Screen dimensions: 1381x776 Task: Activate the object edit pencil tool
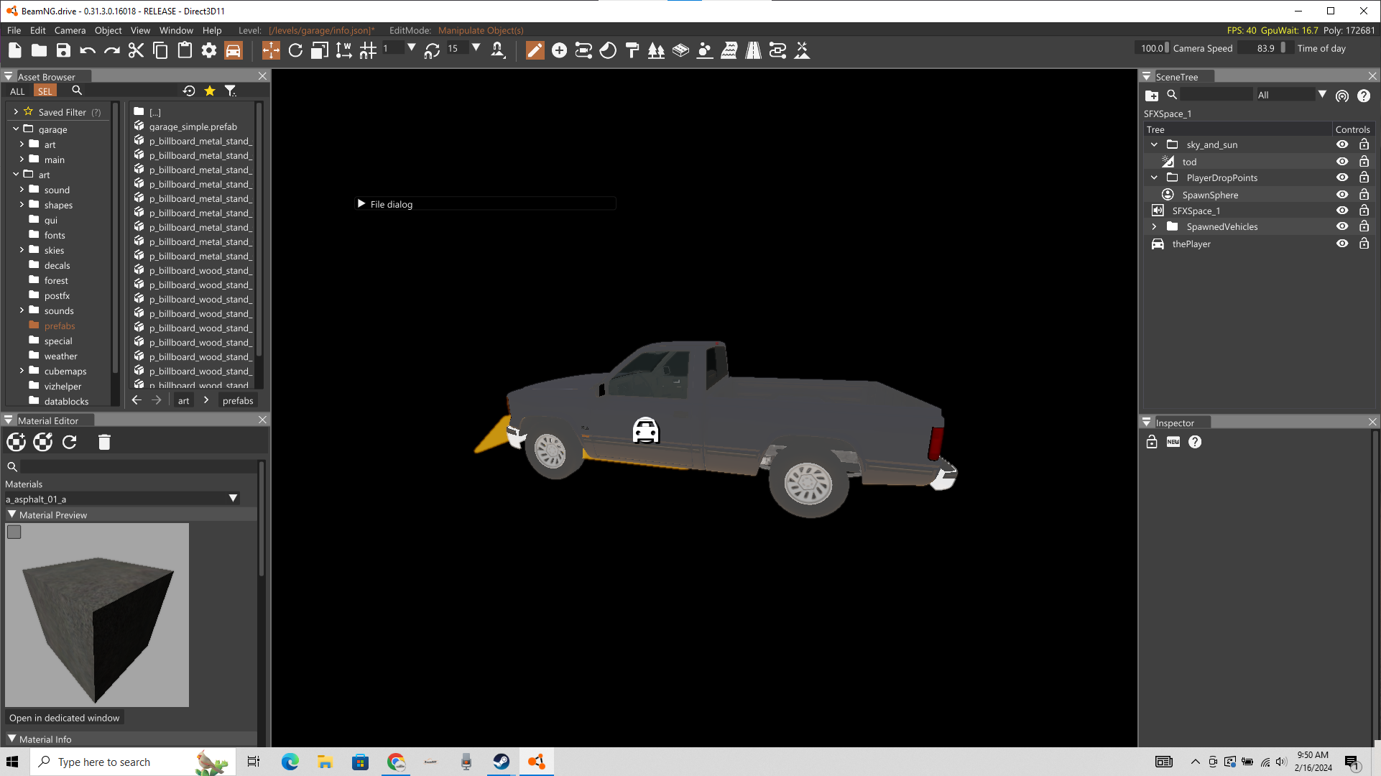click(x=535, y=50)
